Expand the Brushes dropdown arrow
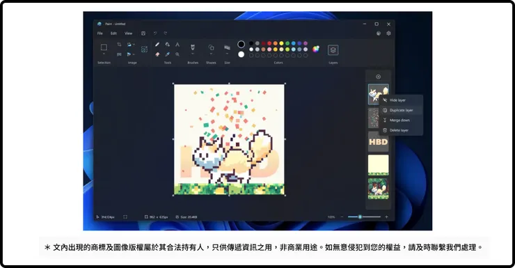The width and height of the screenshot is (515, 268). (x=193, y=54)
